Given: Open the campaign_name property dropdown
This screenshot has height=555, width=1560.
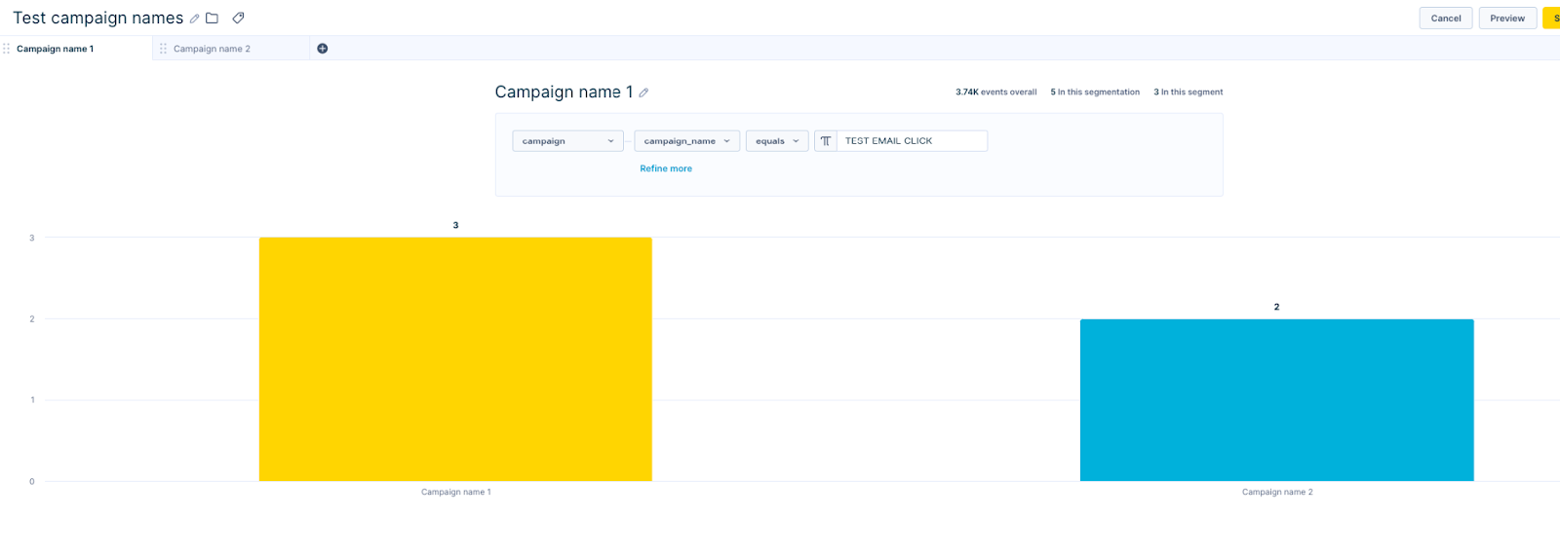Looking at the screenshot, I should point(686,141).
